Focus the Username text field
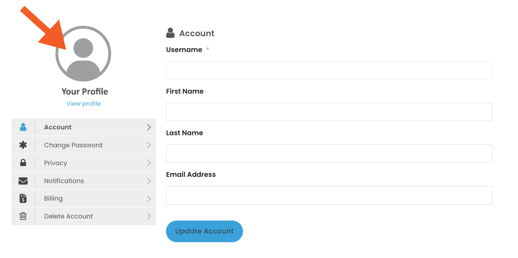518x258 pixels. pos(329,70)
